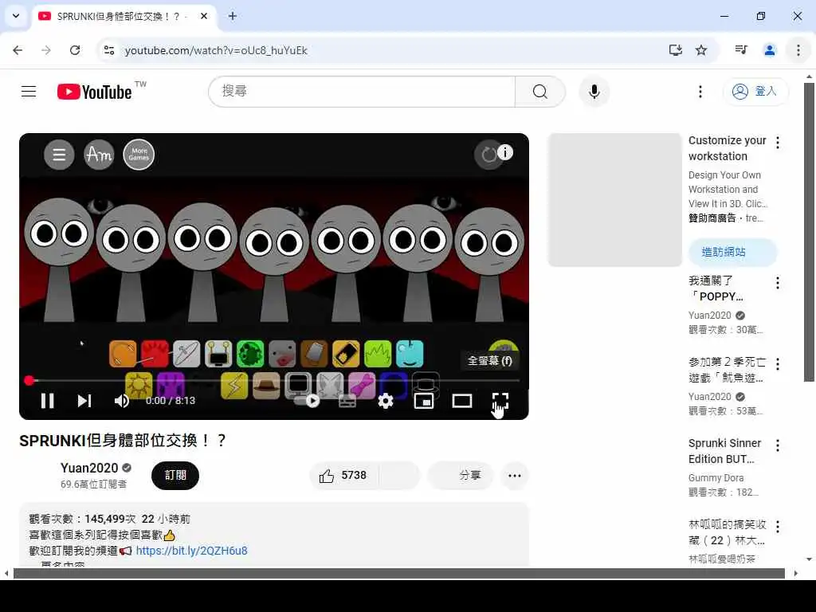Click the info card icon in video
This screenshot has width=816, height=612.
504,152
